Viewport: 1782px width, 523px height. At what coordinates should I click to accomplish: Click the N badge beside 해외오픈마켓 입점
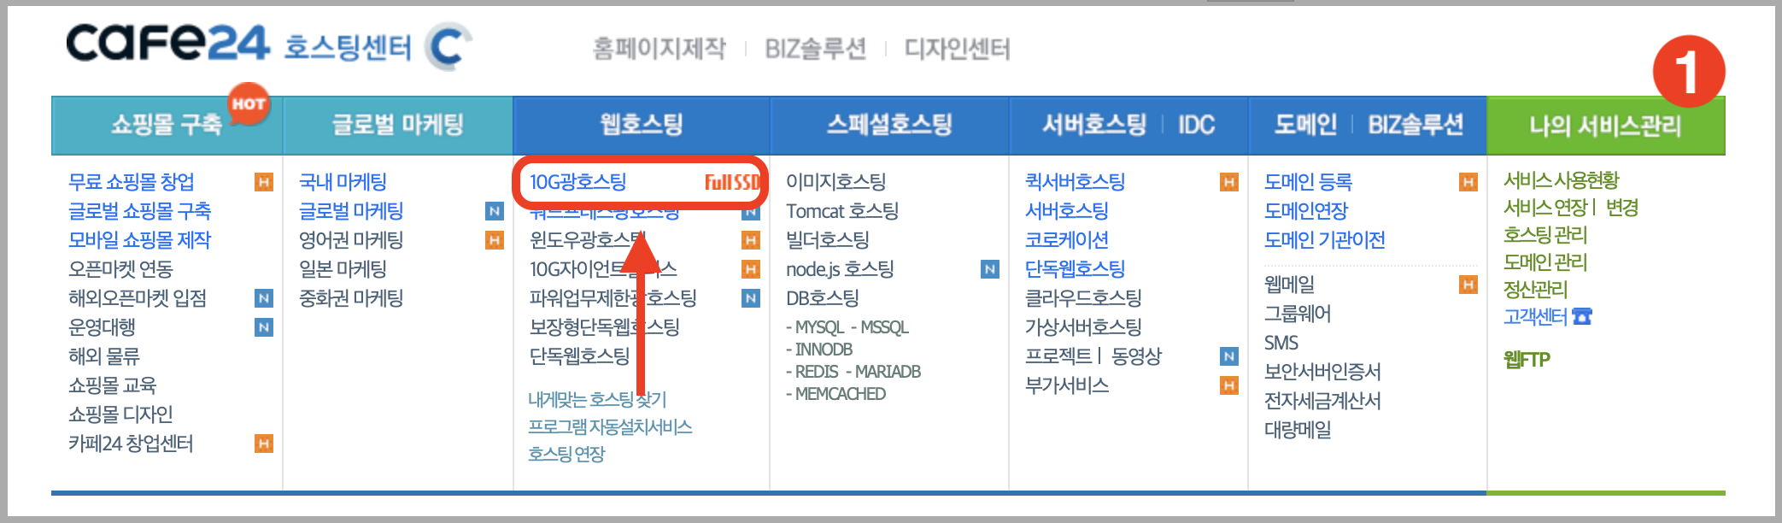pos(264,298)
